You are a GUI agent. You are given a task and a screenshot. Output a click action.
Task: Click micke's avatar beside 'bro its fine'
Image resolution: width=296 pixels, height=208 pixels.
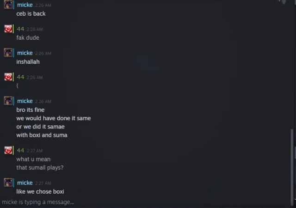(x=8, y=101)
